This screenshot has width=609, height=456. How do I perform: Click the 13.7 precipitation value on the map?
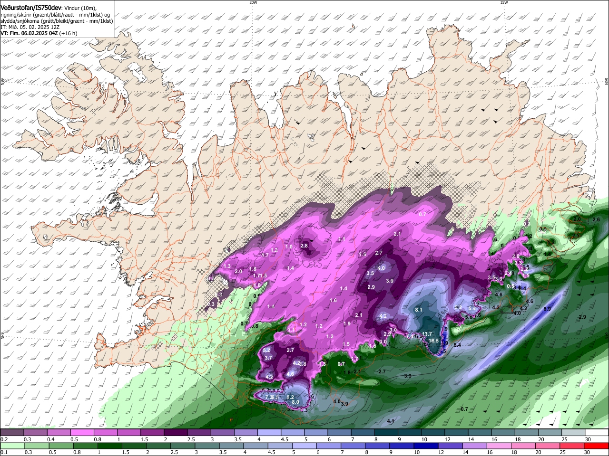tap(427, 334)
